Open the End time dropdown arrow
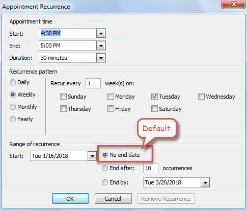The width and height of the screenshot is (247, 211). [x=101, y=45]
